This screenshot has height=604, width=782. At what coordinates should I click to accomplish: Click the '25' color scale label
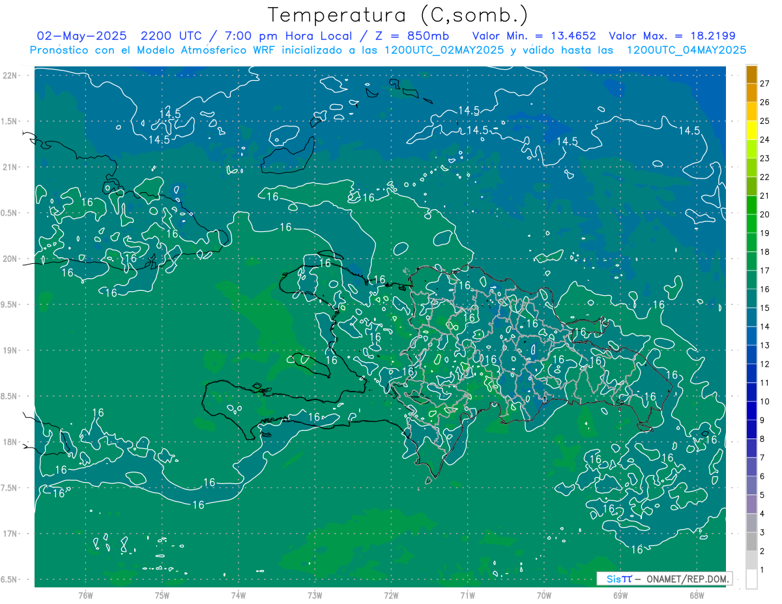pos(765,121)
